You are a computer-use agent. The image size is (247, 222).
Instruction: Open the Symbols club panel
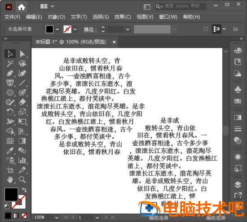coord(238,90)
